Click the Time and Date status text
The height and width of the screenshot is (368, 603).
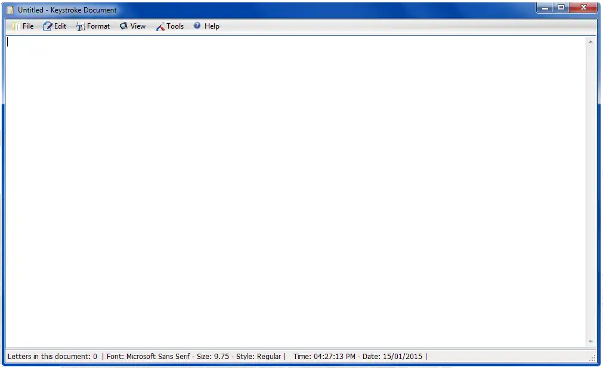point(358,357)
